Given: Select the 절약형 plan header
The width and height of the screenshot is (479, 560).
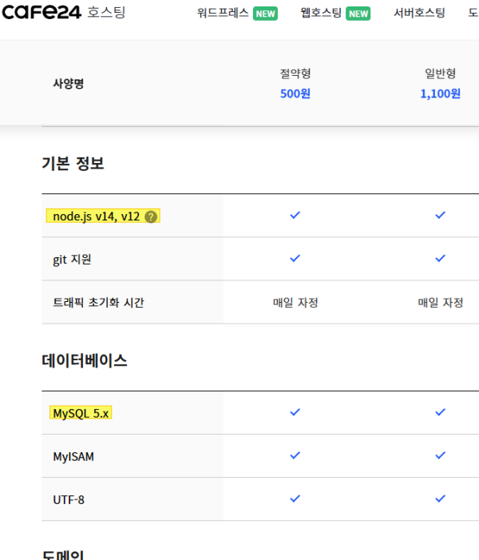Looking at the screenshot, I should coord(295,74).
